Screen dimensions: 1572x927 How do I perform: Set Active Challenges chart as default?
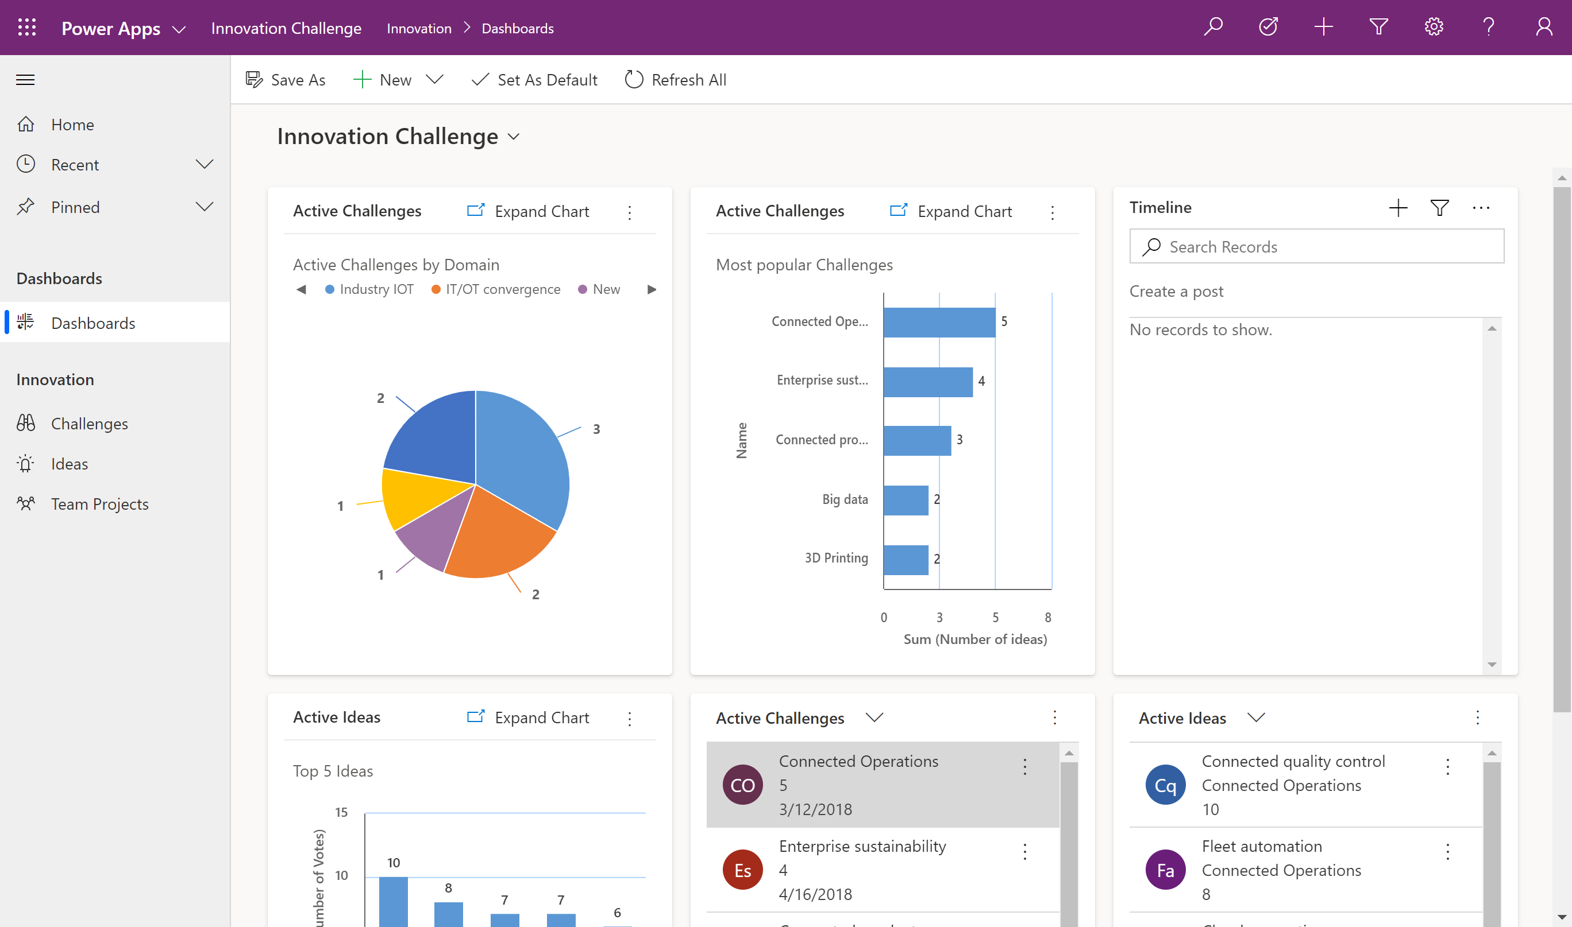click(x=535, y=79)
